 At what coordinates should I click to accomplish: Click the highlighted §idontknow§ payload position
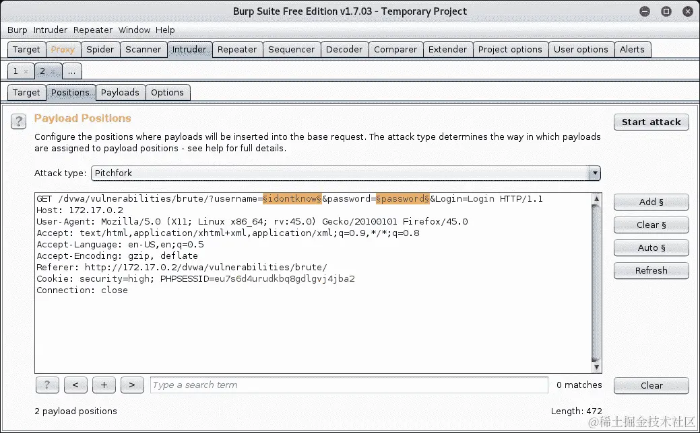point(292,198)
